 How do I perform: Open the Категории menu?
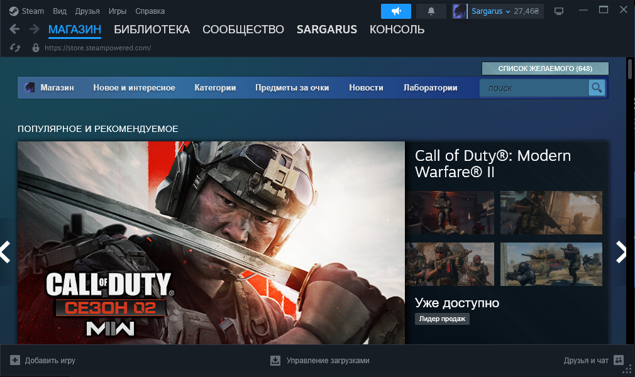point(215,87)
